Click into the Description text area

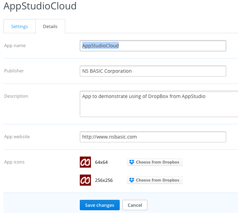[159, 104]
